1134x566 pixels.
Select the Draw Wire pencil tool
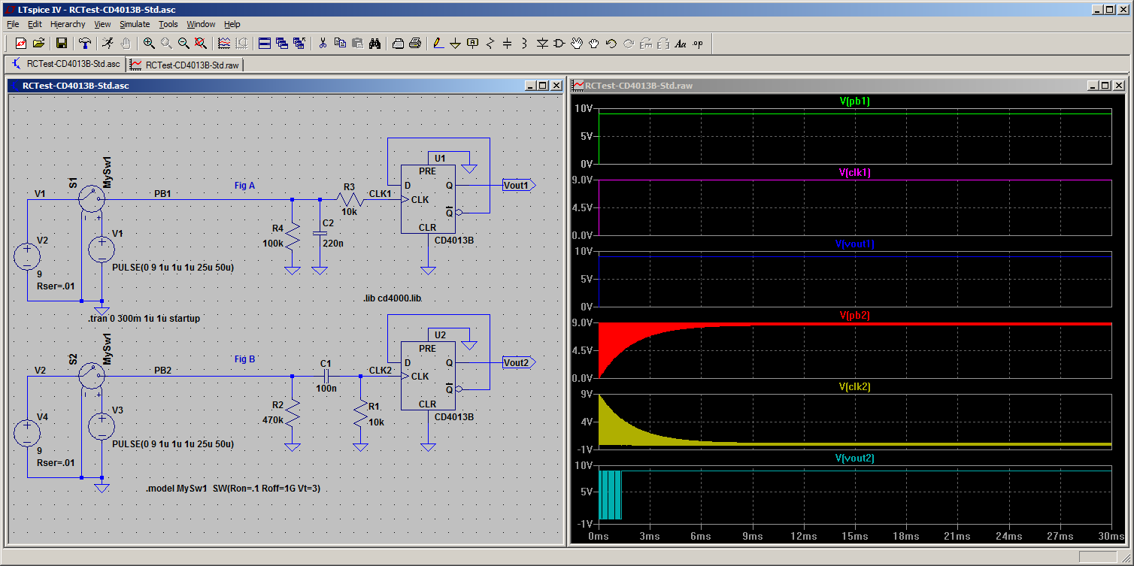click(438, 44)
